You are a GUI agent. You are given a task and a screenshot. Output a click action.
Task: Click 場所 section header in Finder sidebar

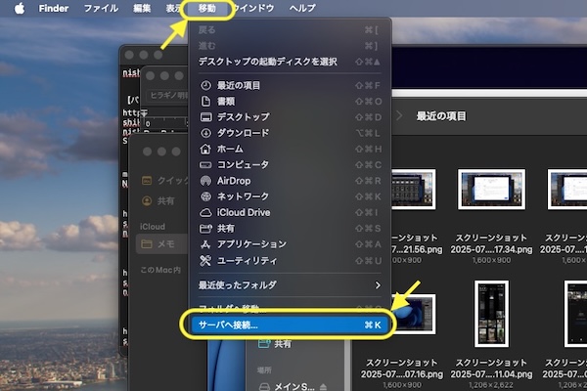[264, 370]
